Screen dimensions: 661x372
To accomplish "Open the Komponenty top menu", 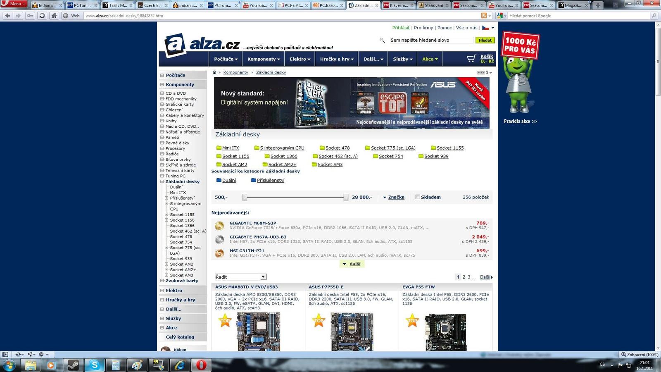I will tap(264, 59).
